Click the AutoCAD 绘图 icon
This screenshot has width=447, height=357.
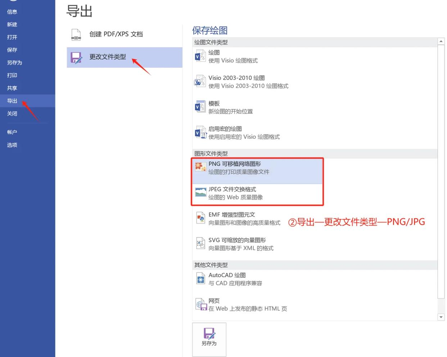click(200, 279)
